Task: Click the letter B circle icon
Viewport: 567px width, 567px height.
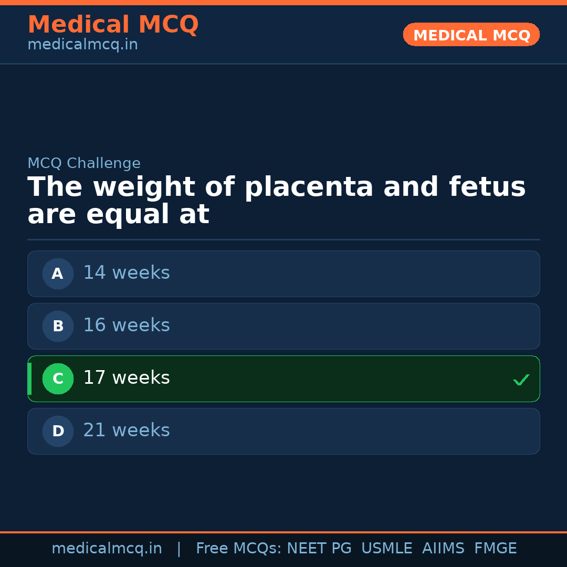Action: coord(58,326)
